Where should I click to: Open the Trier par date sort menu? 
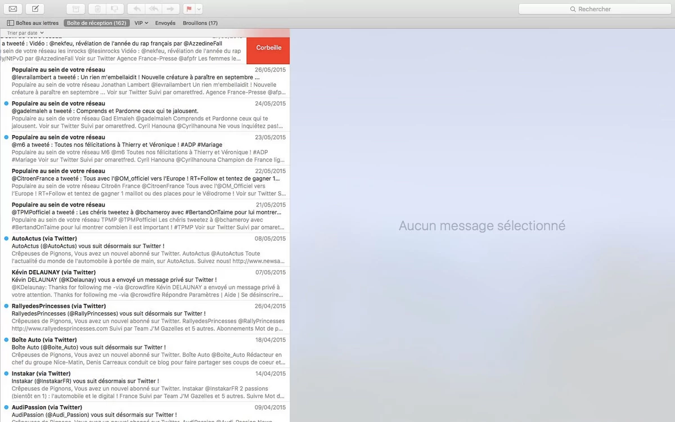coord(25,33)
